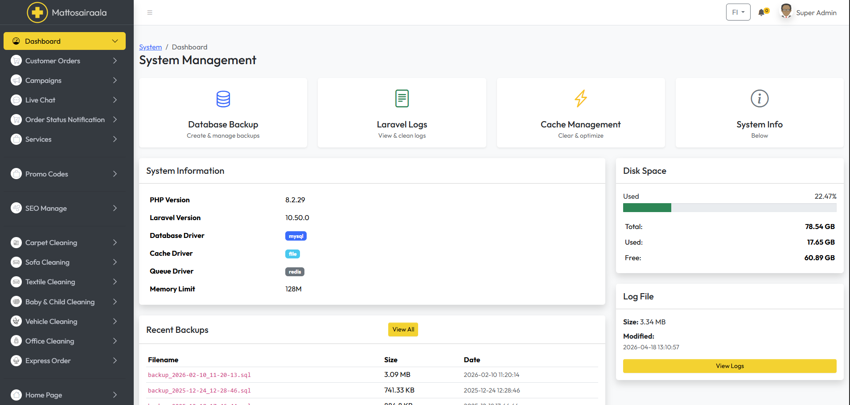Open SEO Manage in the sidebar
850x405 pixels.
coord(46,209)
